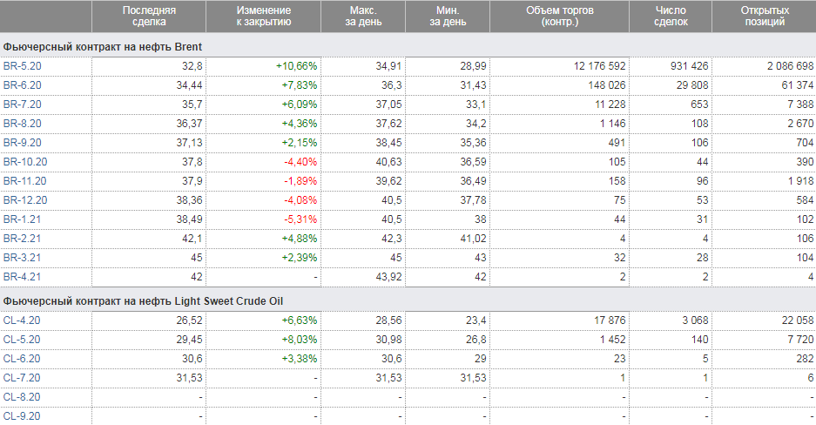The image size is (816, 425).
Task: Click the CL-5.20 contract link
Action: tap(23, 339)
